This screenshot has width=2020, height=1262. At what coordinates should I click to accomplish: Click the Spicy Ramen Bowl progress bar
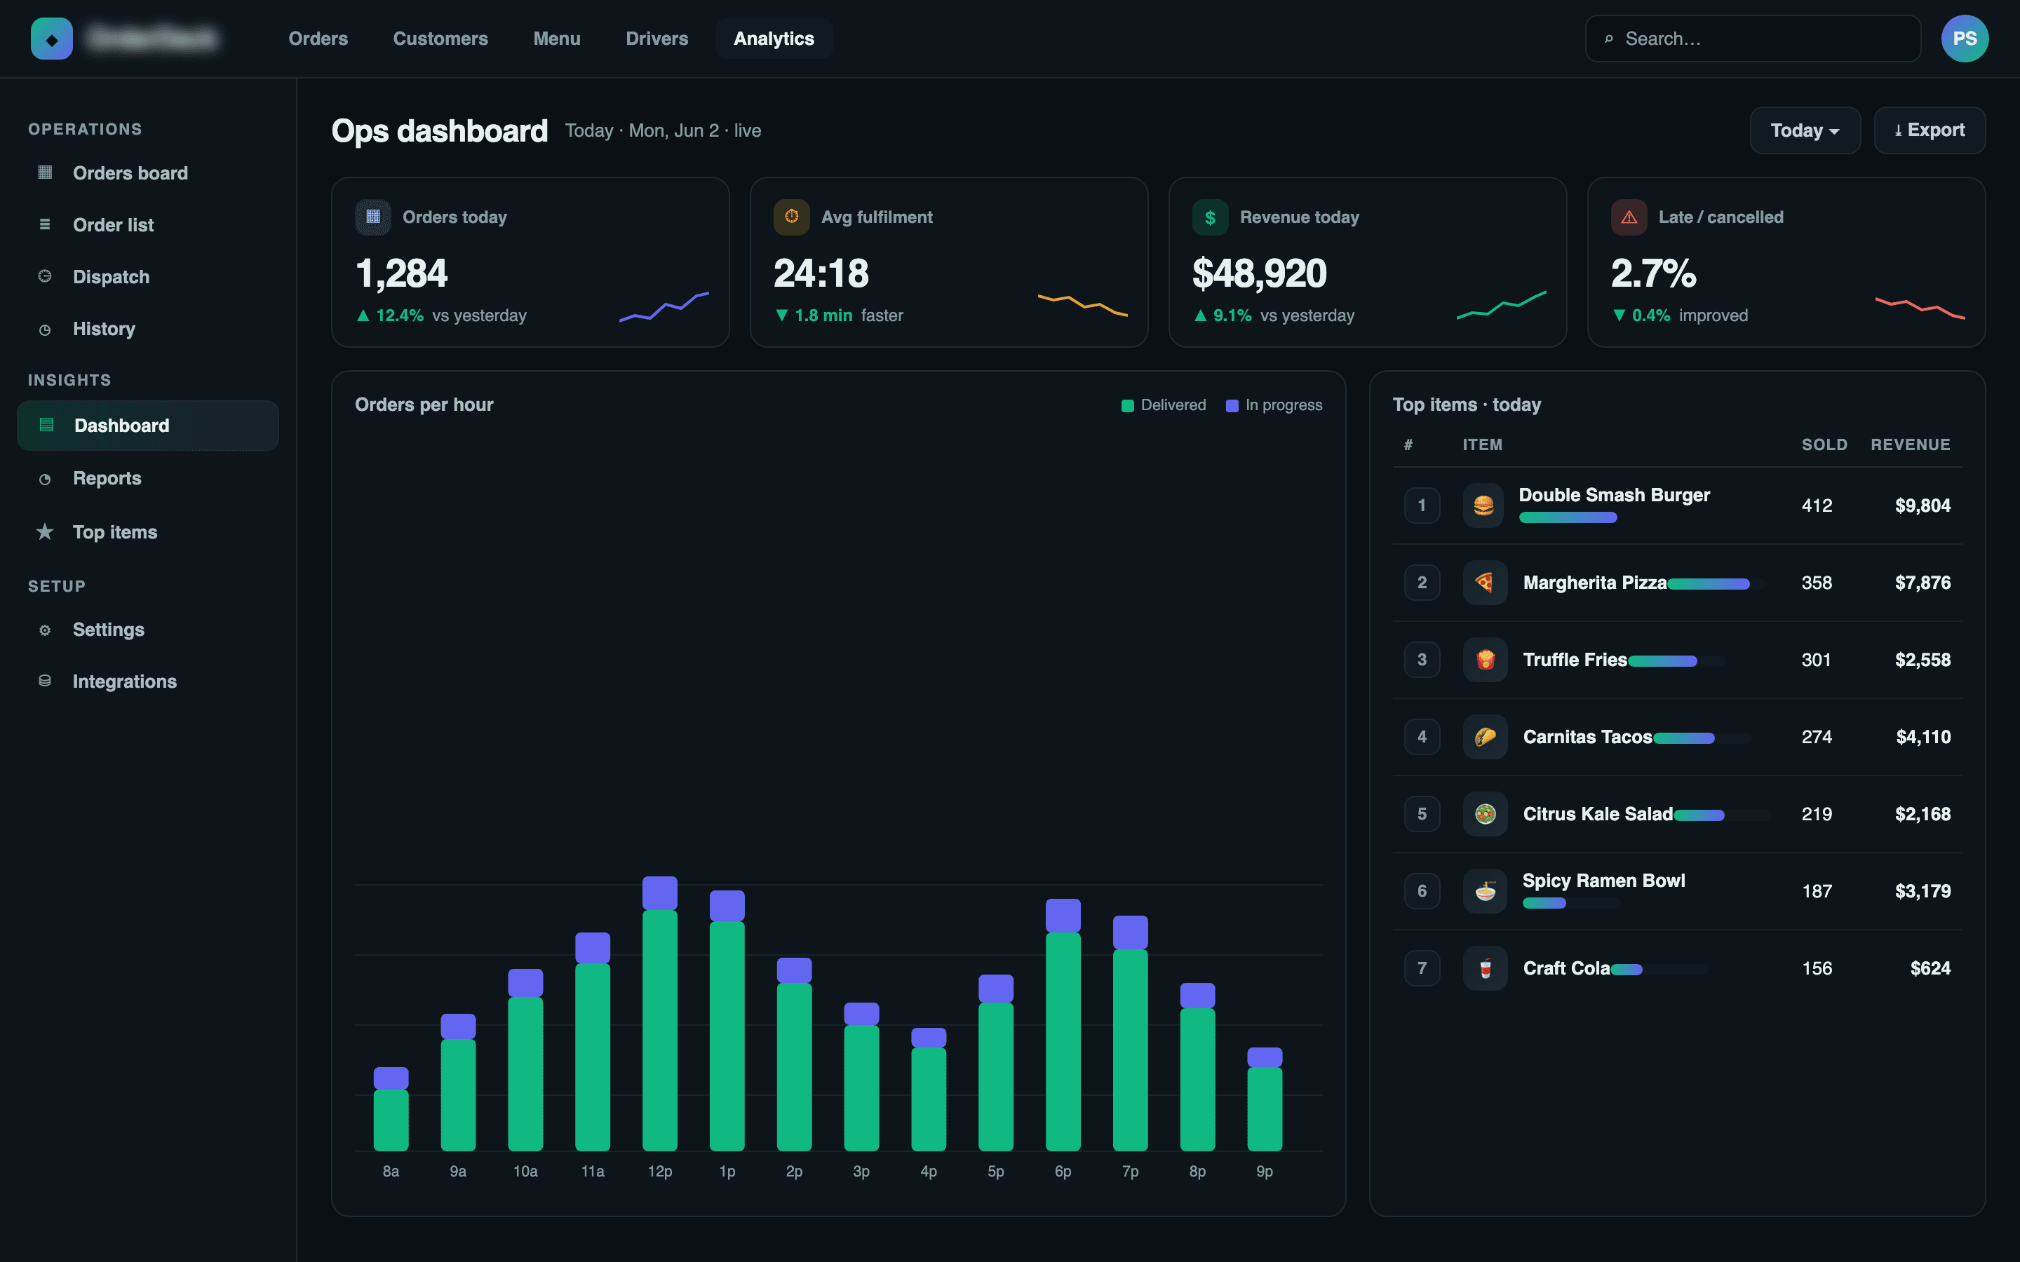(x=1571, y=903)
